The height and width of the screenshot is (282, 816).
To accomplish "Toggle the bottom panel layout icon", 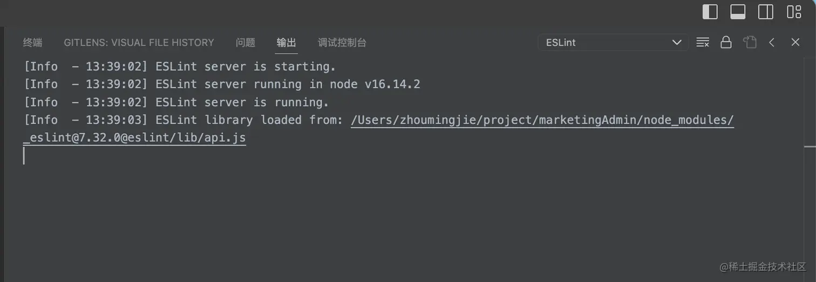I will [x=738, y=12].
